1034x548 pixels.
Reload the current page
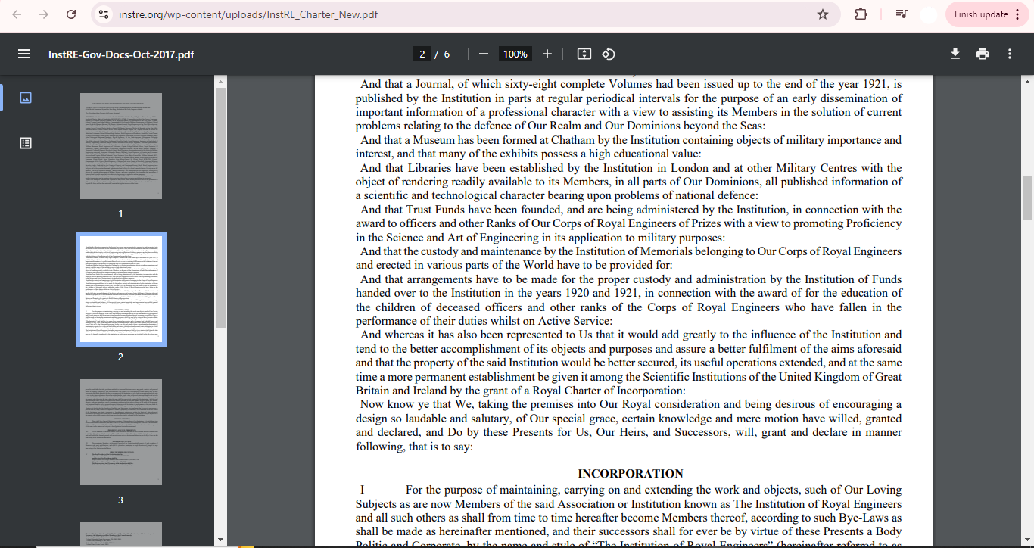coord(71,14)
